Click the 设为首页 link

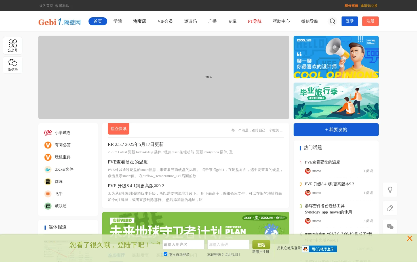click(x=46, y=6)
